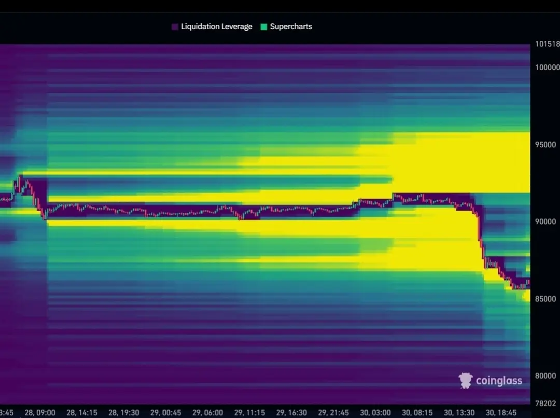Image resolution: width=560 pixels, height=418 pixels.
Task: Click the 90000 price axis label
Action: click(x=545, y=221)
